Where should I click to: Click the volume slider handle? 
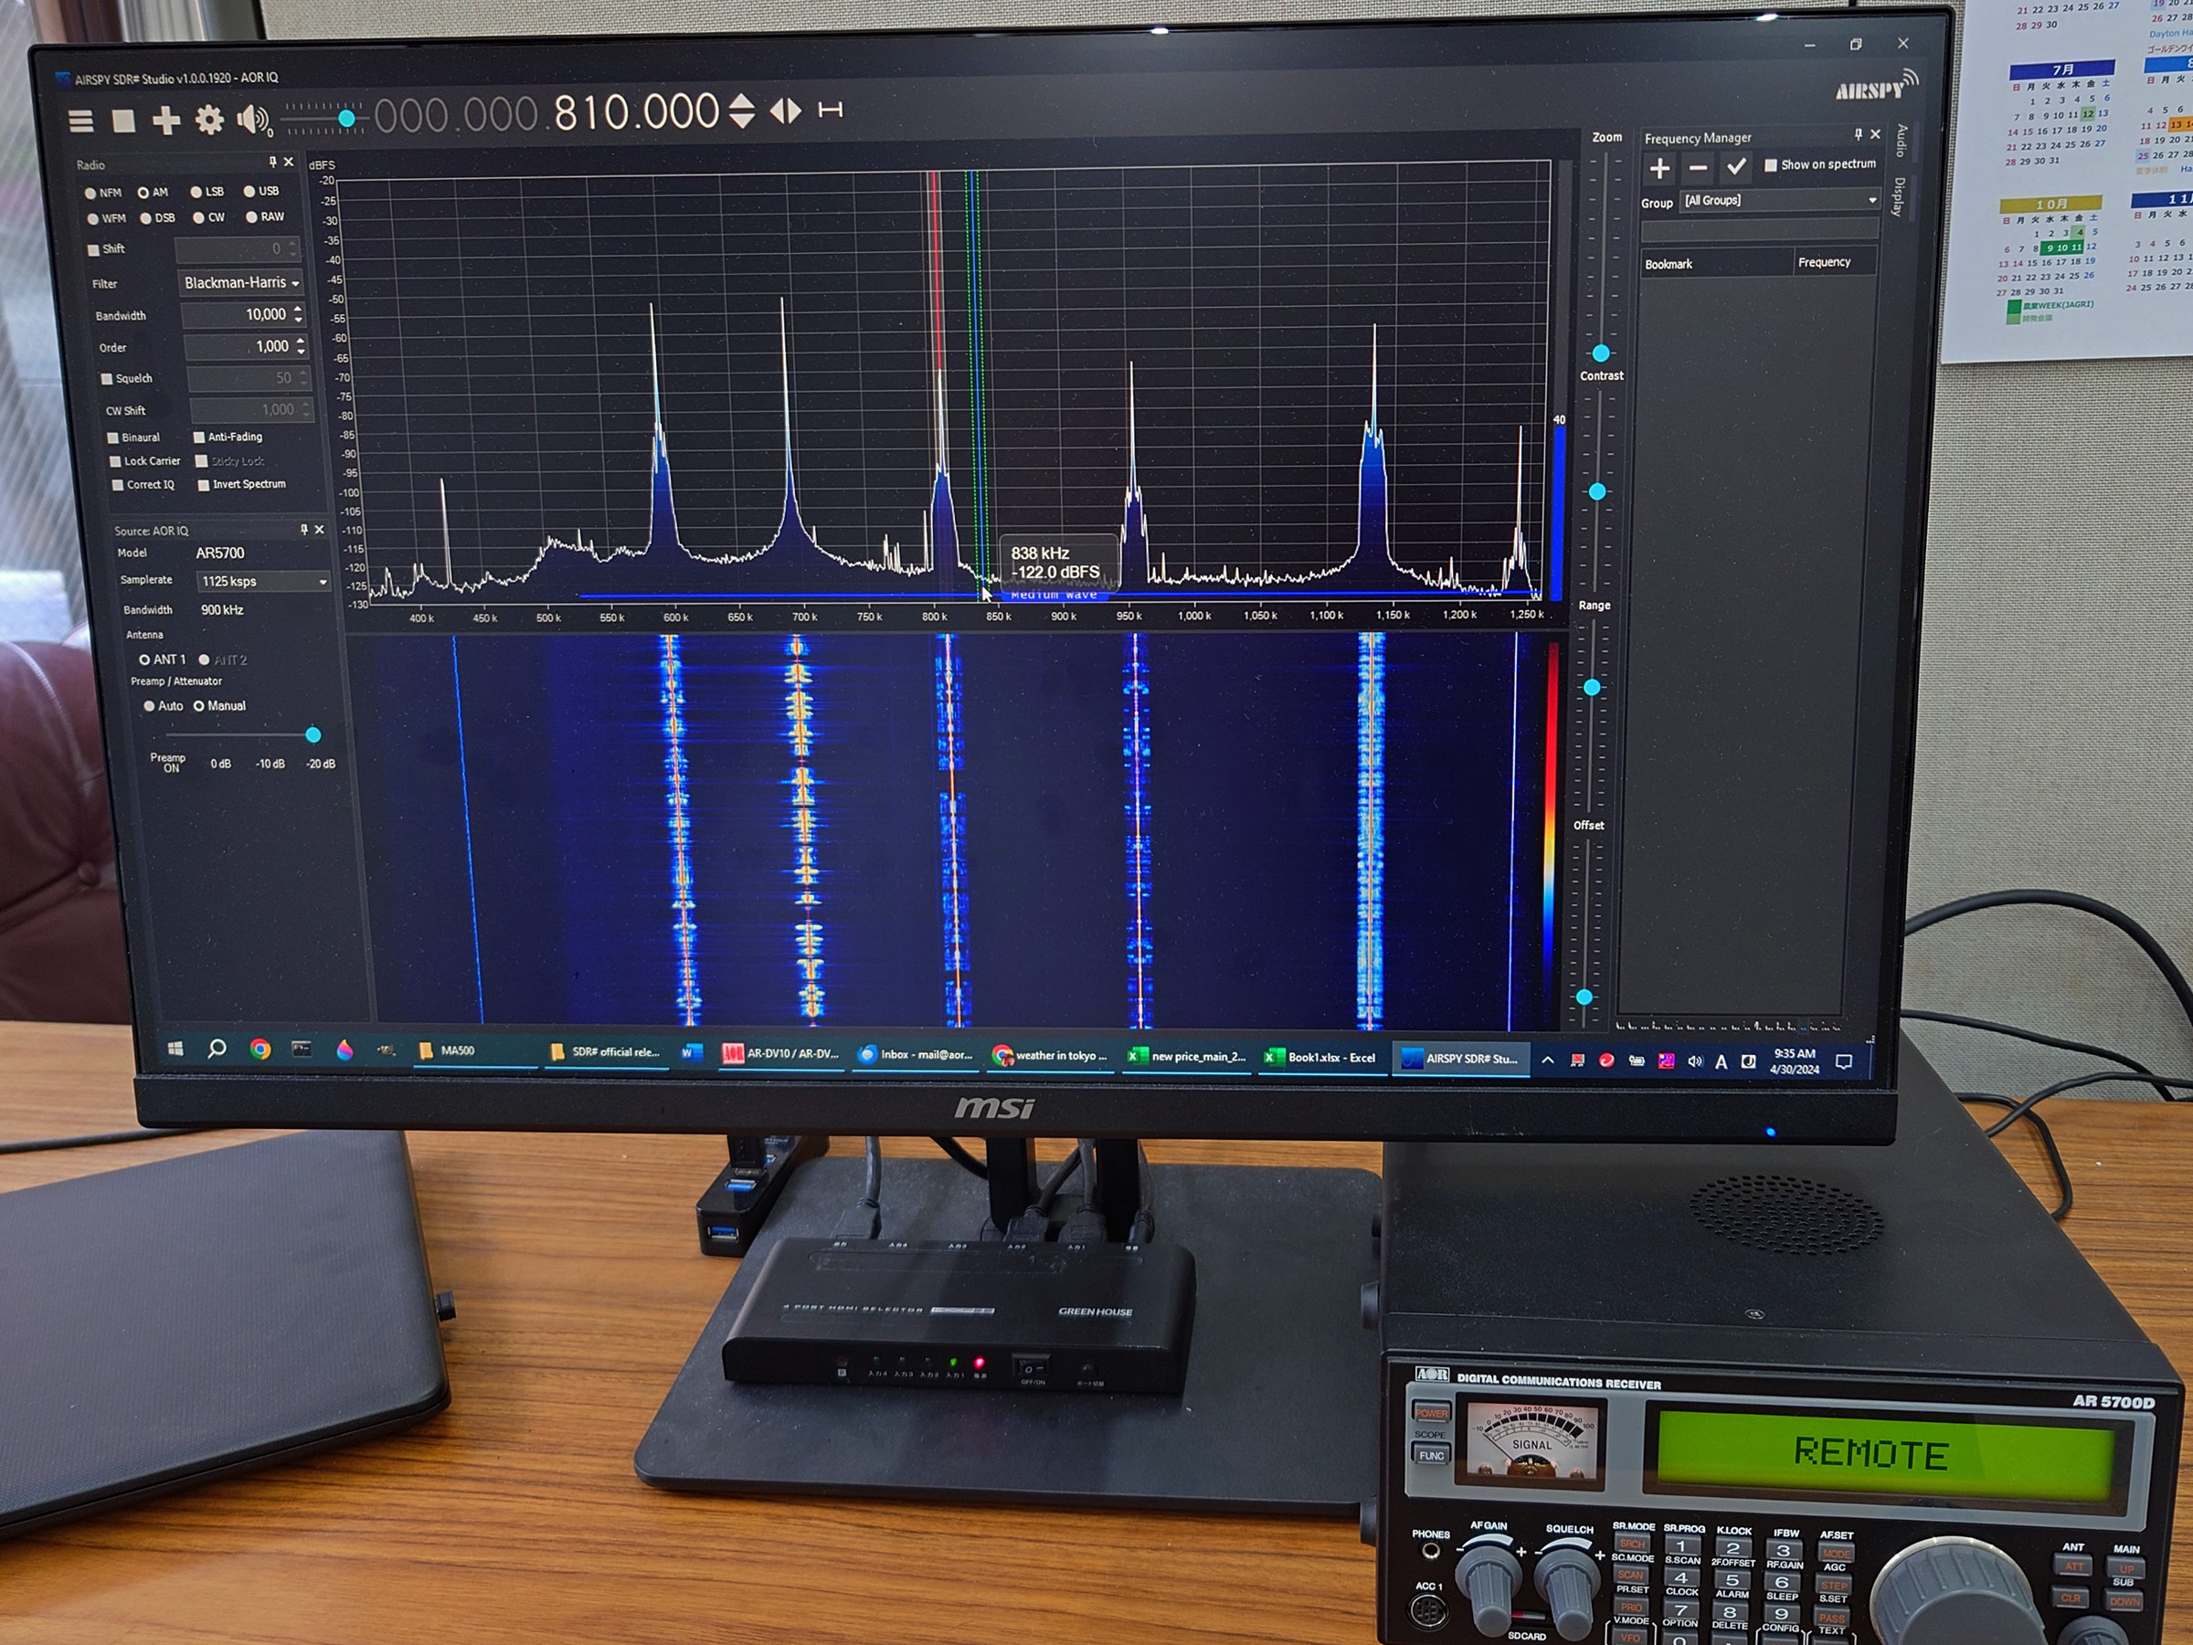pyautogui.click(x=346, y=119)
